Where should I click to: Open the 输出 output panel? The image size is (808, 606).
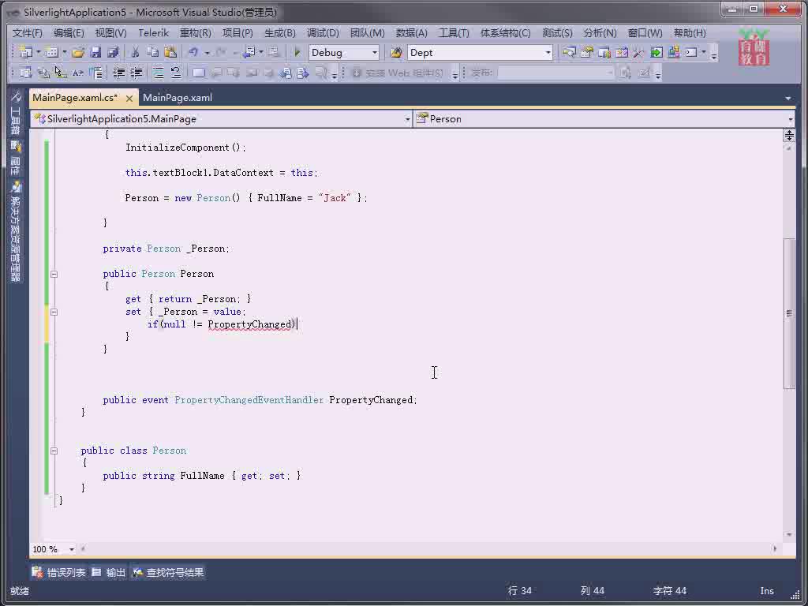(x=109, y=573)
